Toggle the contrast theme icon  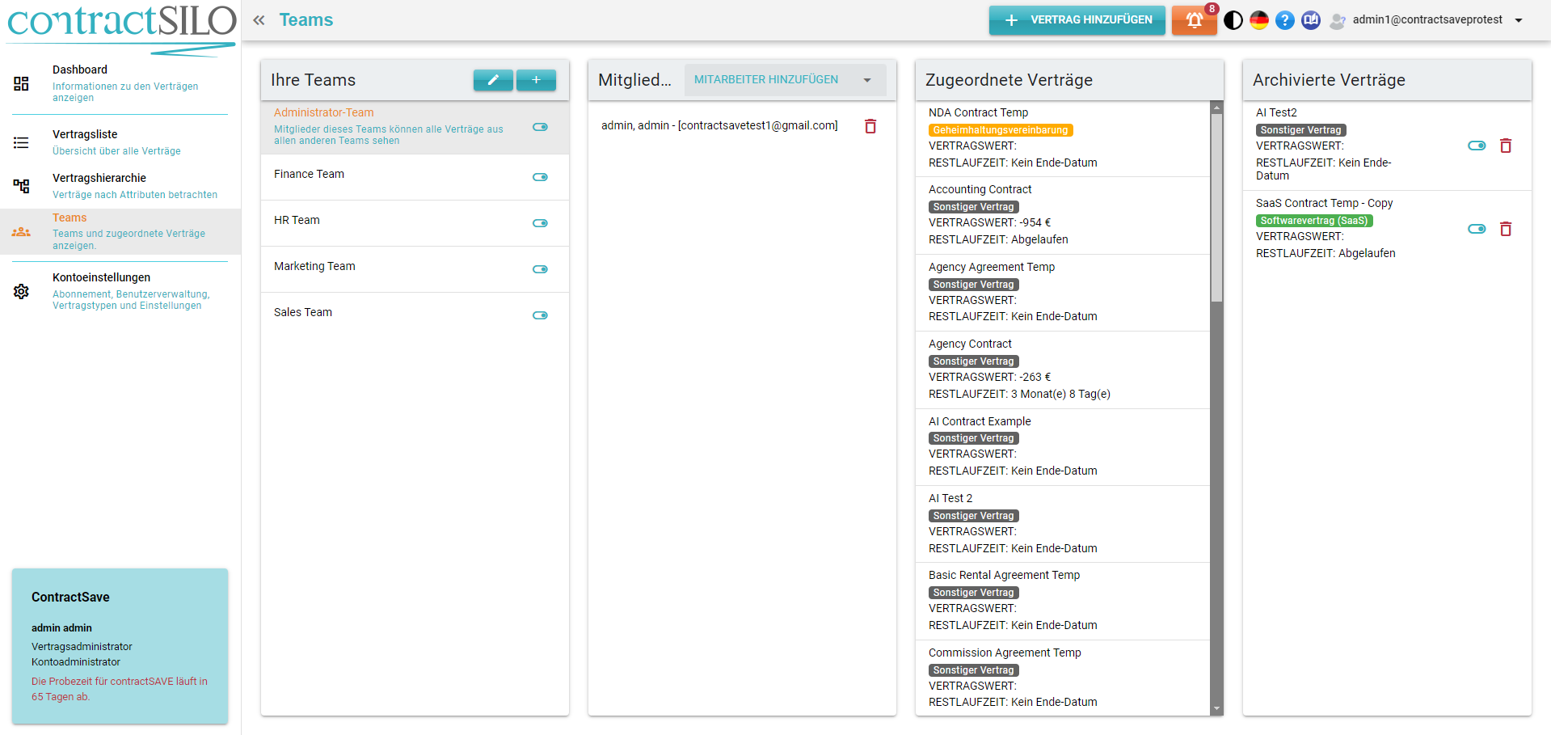[1233, 20]
